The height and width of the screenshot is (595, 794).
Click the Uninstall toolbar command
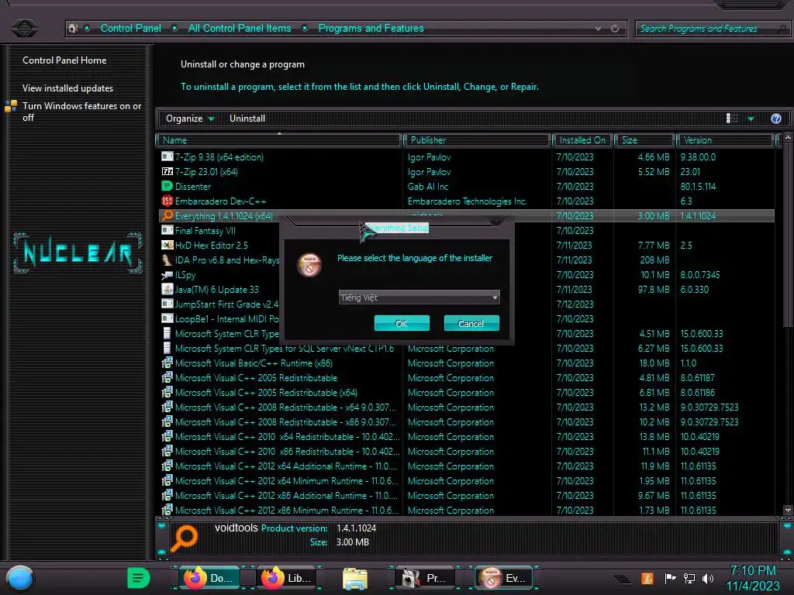point(247,119)
